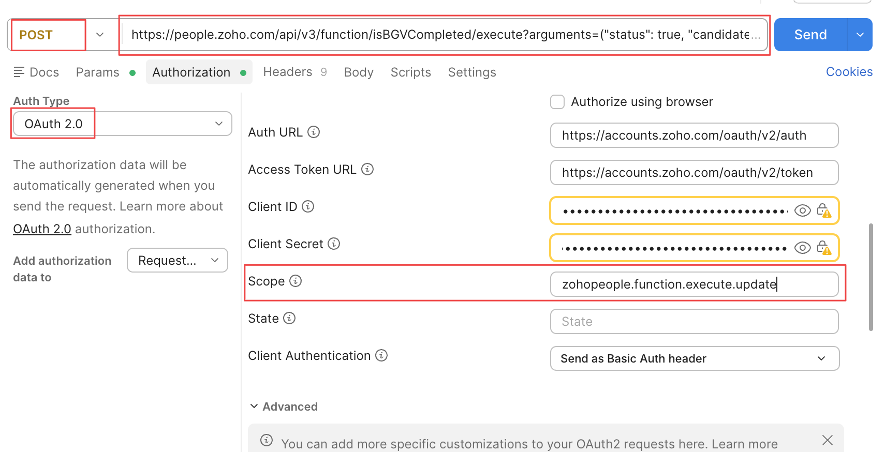The height and width of the screenshot is (452, 885).
Task: Open the POST method dropdown
Action: (x=100, y=35)
